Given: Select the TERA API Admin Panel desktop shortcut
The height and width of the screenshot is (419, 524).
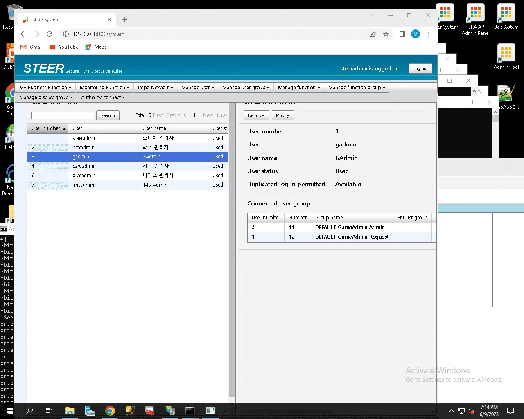Looking at the screenshot, I should click(476, 20).
